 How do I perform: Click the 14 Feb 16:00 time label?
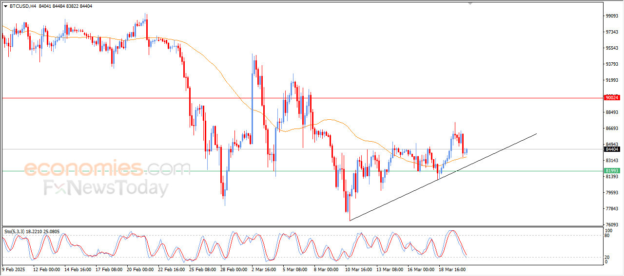[78, 269]
